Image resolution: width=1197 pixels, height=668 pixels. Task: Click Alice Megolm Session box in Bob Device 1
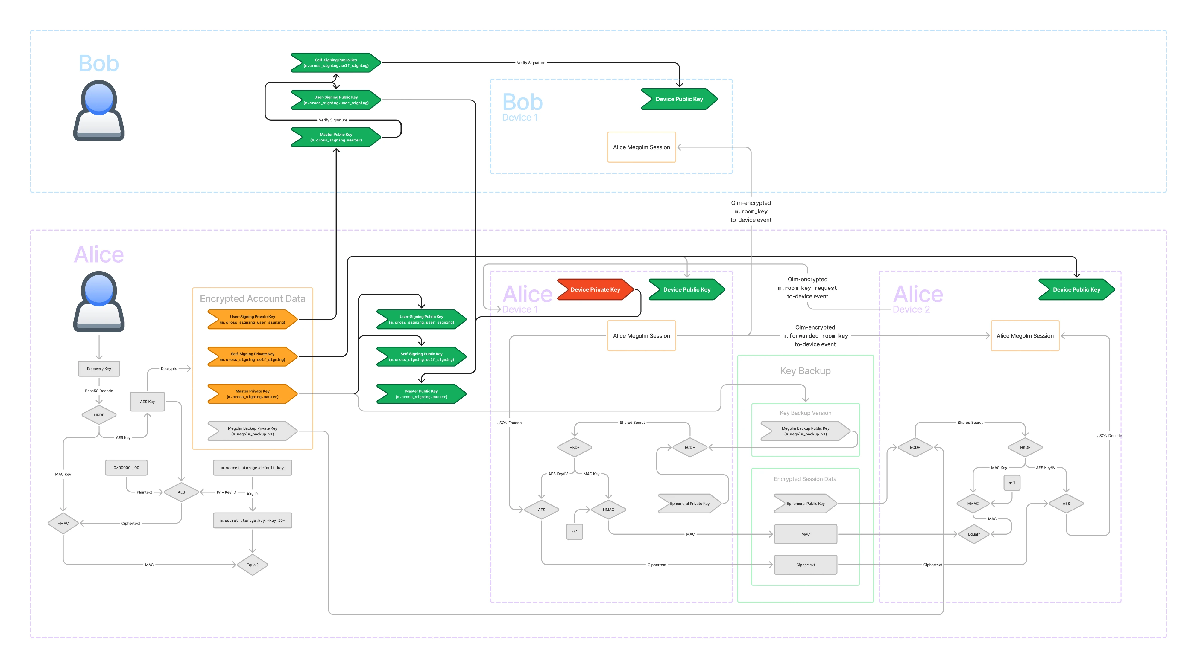click(x=641, y=147)
